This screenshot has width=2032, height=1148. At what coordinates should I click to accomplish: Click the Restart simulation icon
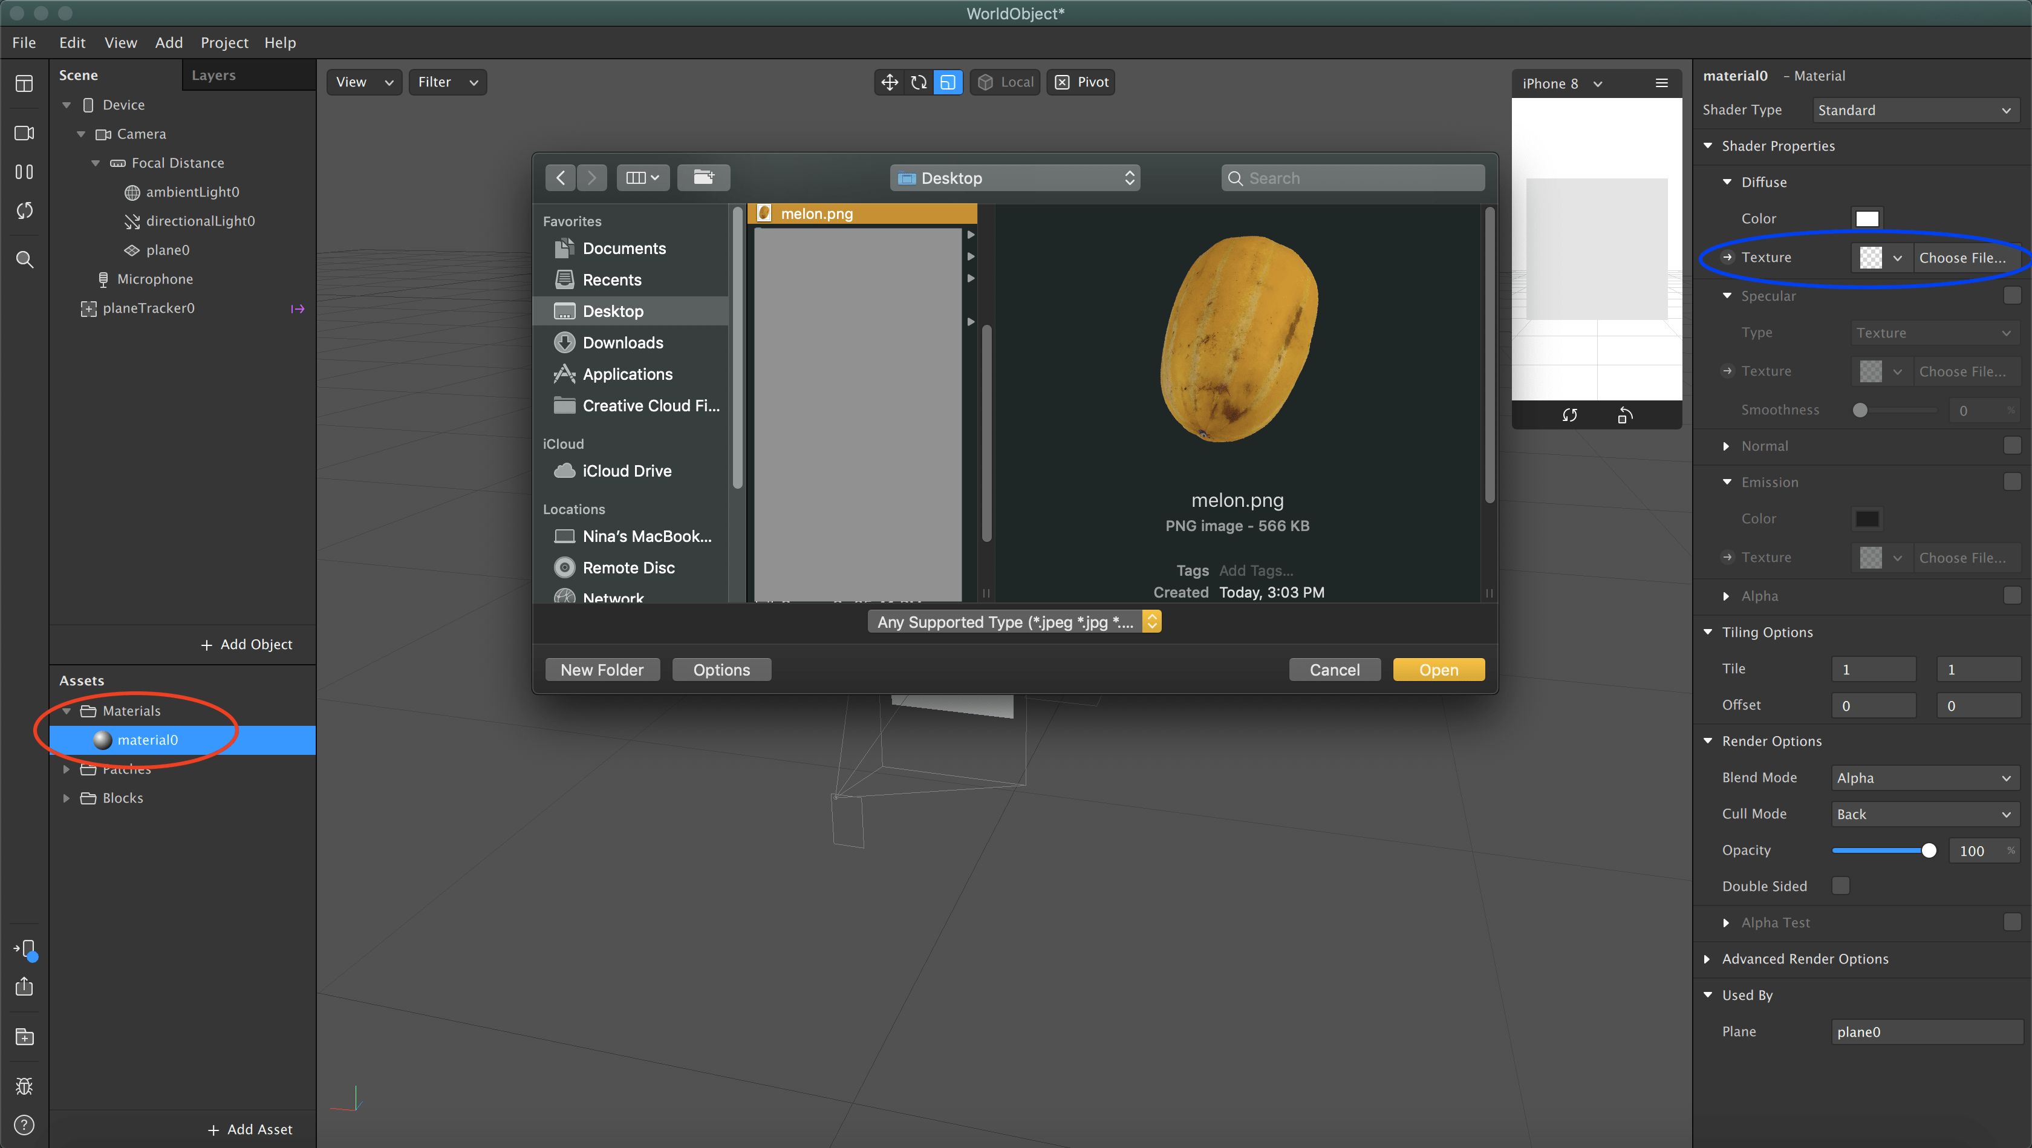point(24,210)
